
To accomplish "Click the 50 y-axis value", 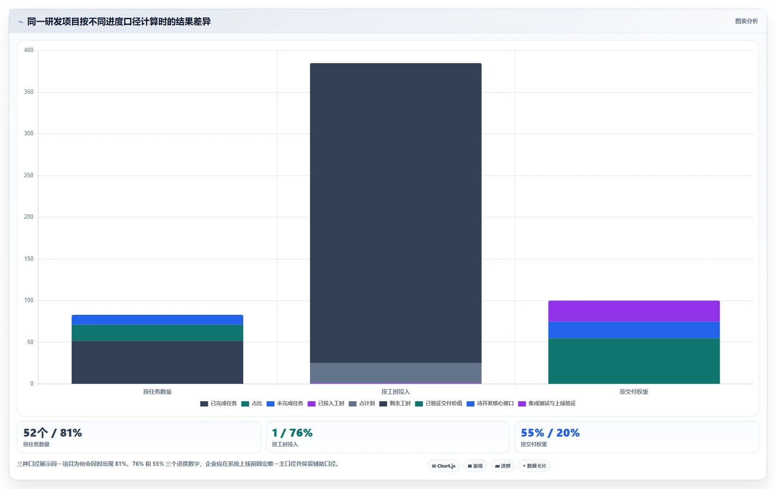I will click(30, 342).
